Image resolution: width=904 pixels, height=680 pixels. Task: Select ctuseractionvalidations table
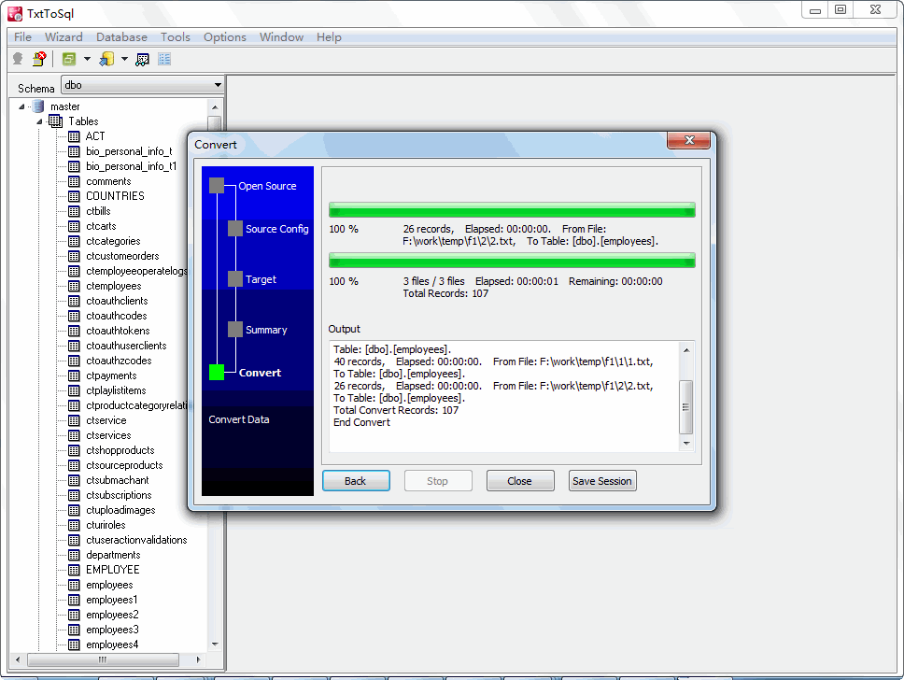[x=136, y=541]
